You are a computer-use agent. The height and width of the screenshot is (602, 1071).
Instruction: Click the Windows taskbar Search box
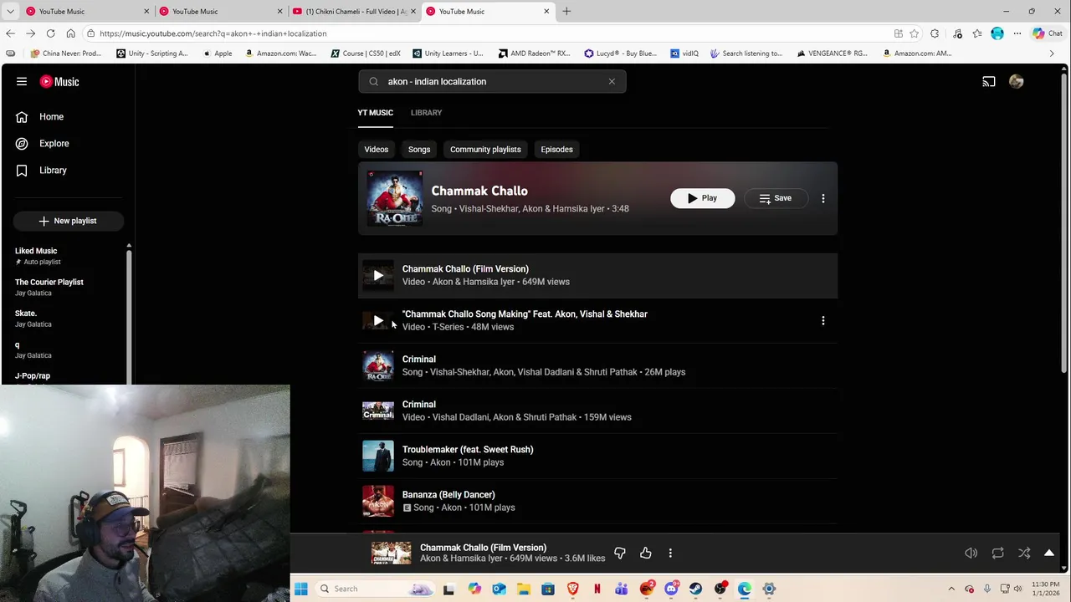pos(373,589)
